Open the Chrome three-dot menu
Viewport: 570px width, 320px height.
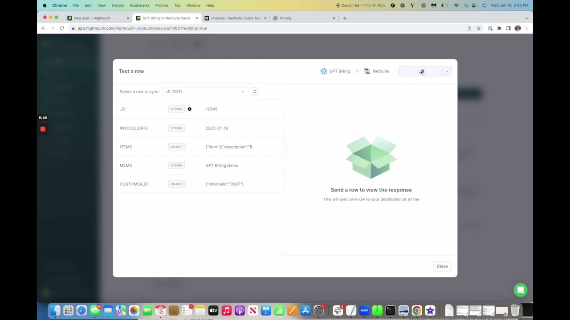pyautogui.click(x=526, y=28)
